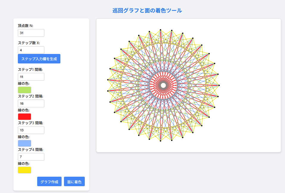This screenshot has height=193, width=285.
Task: Click the ステップ数 X label text
Action: pos(29,43)
